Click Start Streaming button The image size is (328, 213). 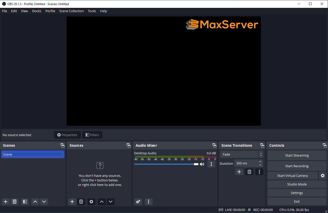pyautogui.click(x=297, y=155)
